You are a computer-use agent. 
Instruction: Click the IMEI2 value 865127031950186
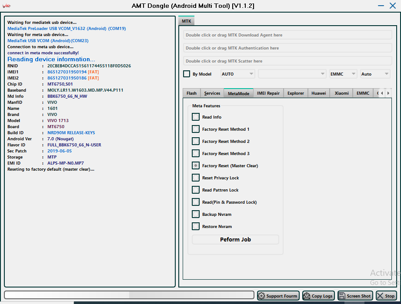tap(67, 78)
